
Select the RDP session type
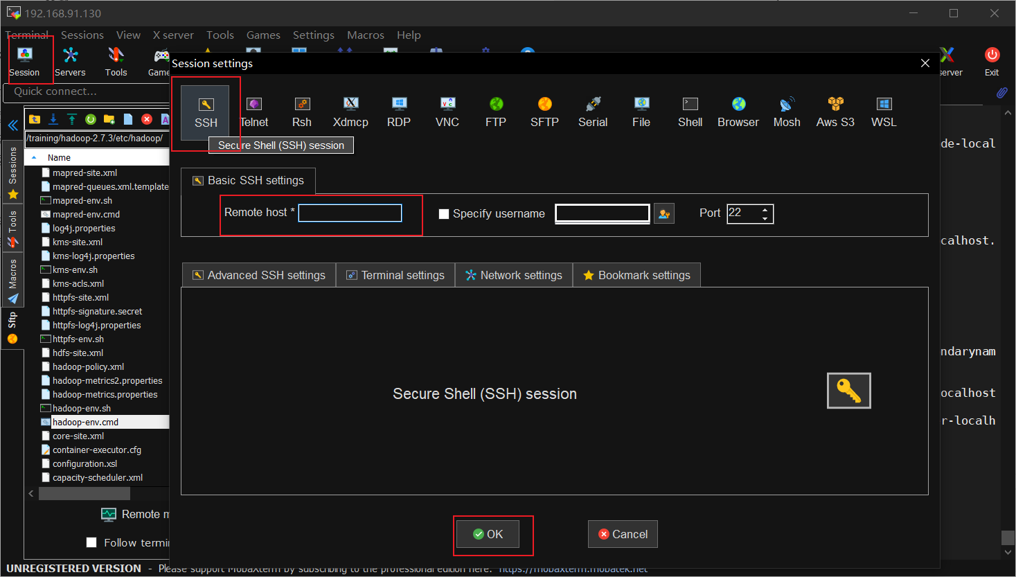pyautogui.click(x=399, y=113)
